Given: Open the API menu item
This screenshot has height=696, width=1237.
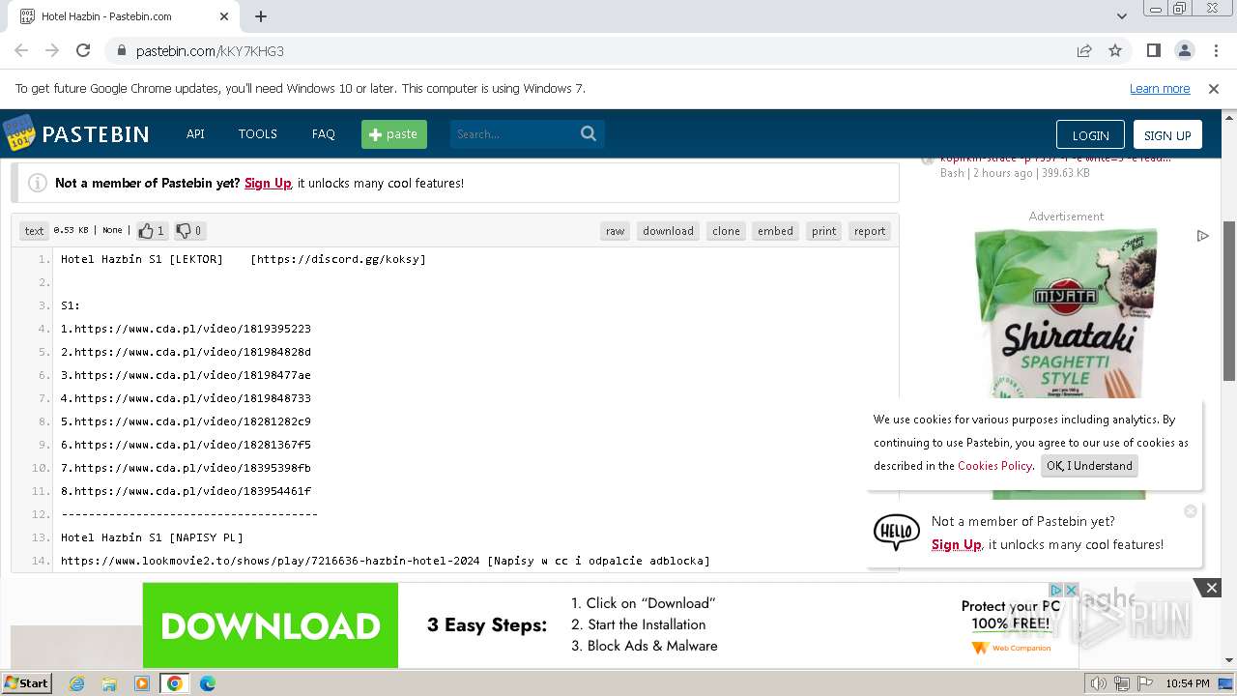Looking at the screenshot, I should click(195, 133).
